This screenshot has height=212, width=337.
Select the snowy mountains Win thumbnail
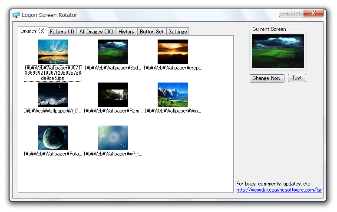coord(173,95)
